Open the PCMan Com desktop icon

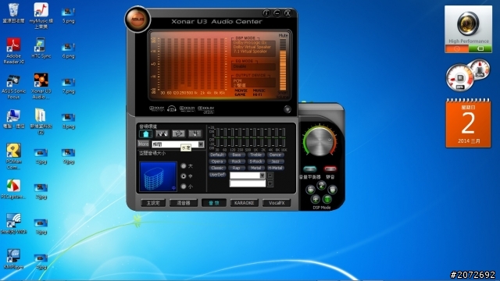pyautogui.click(x=13, y=156)
